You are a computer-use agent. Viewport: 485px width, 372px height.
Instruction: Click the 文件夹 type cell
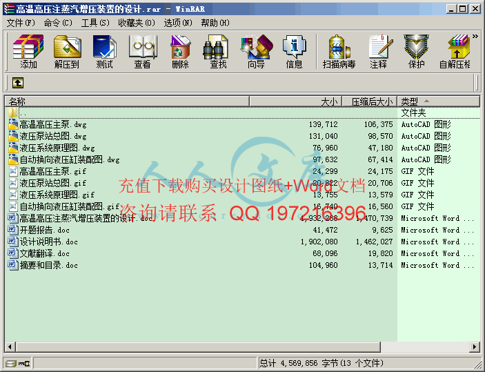pos(413,112)
